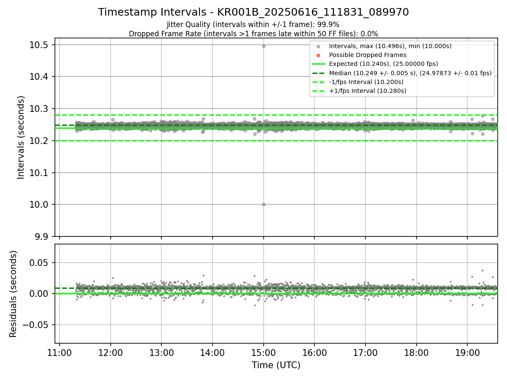Screen dimensions: 507x380
Task: Click the red Possible Dropped Frames marker
Action: (319, 55)
